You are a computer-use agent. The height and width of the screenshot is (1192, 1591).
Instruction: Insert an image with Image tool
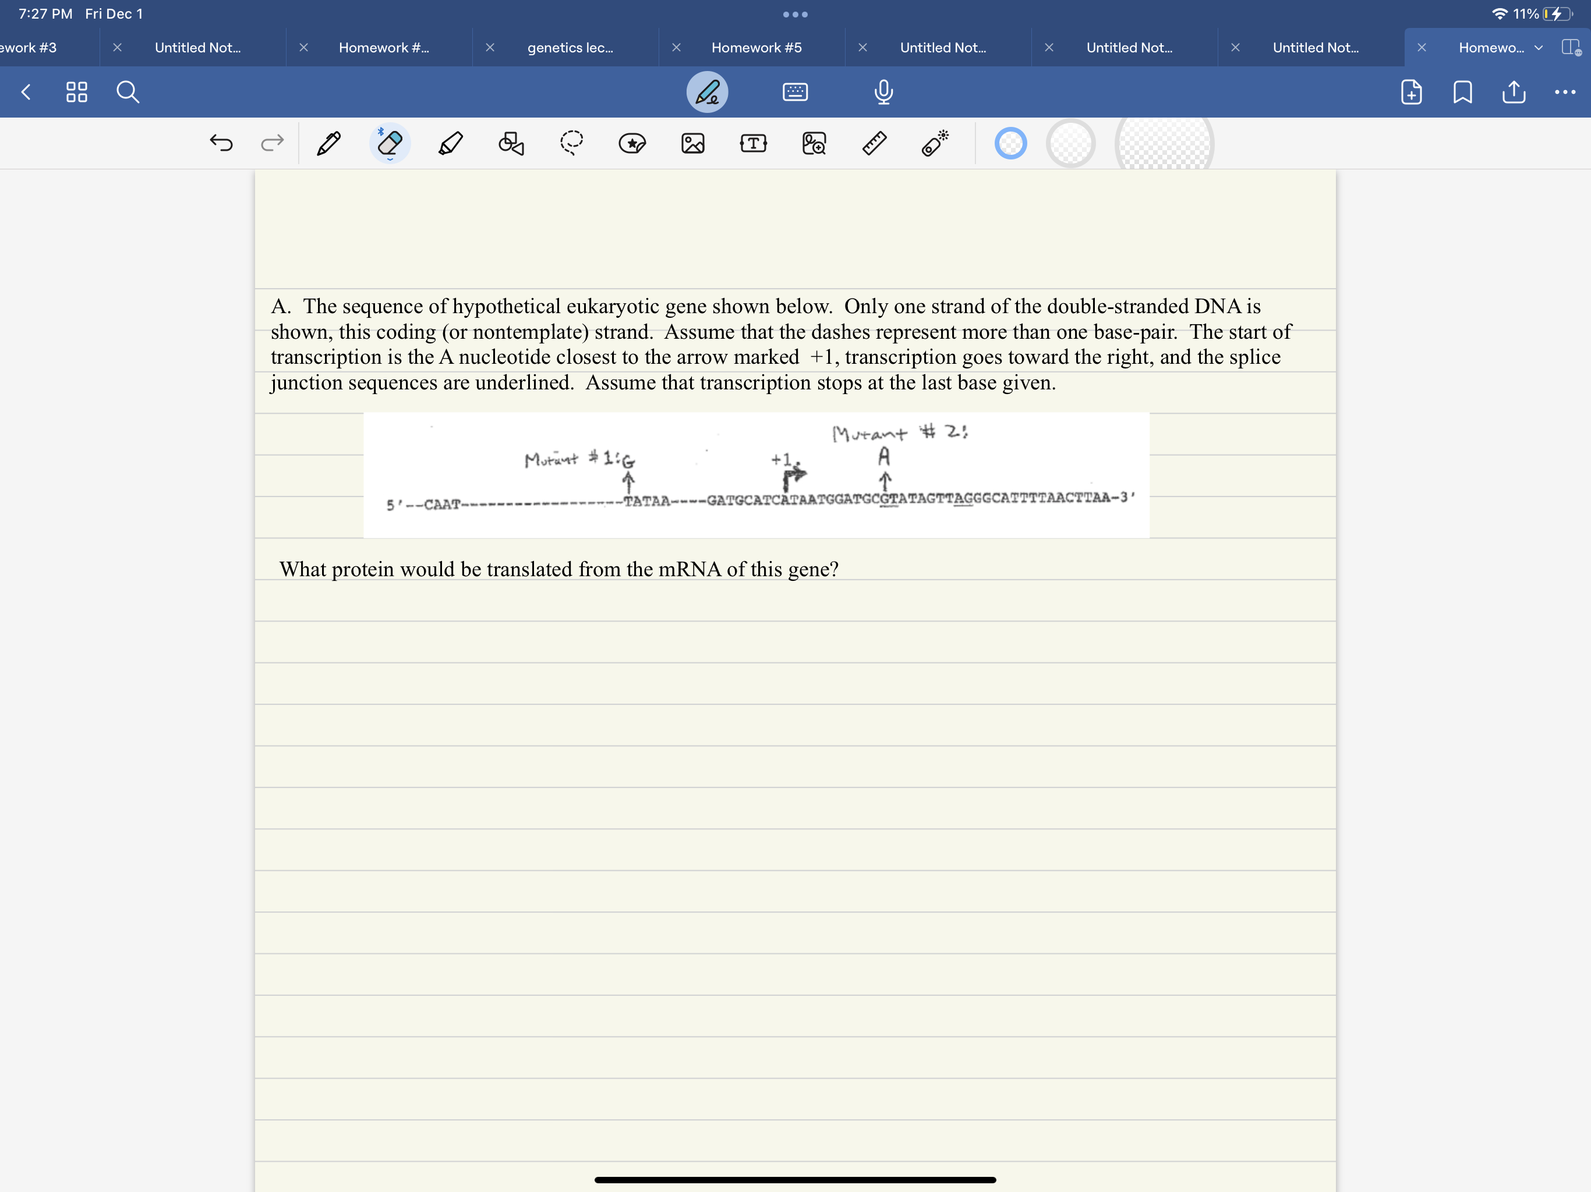(692, 144)
